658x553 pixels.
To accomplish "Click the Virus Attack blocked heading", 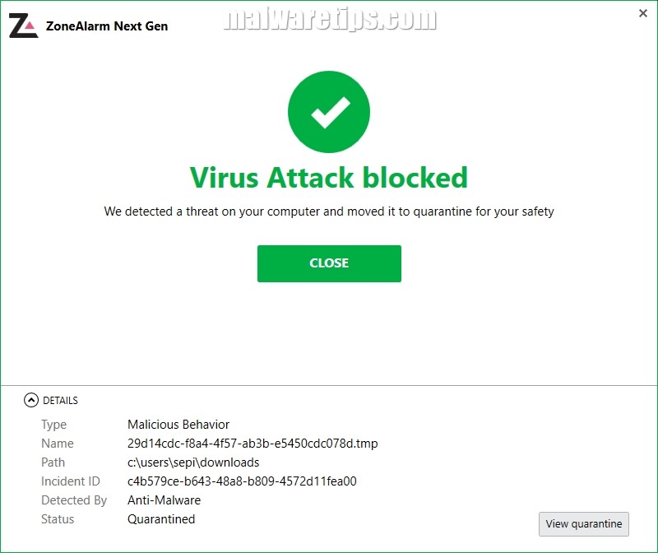I will click(329, 178).
